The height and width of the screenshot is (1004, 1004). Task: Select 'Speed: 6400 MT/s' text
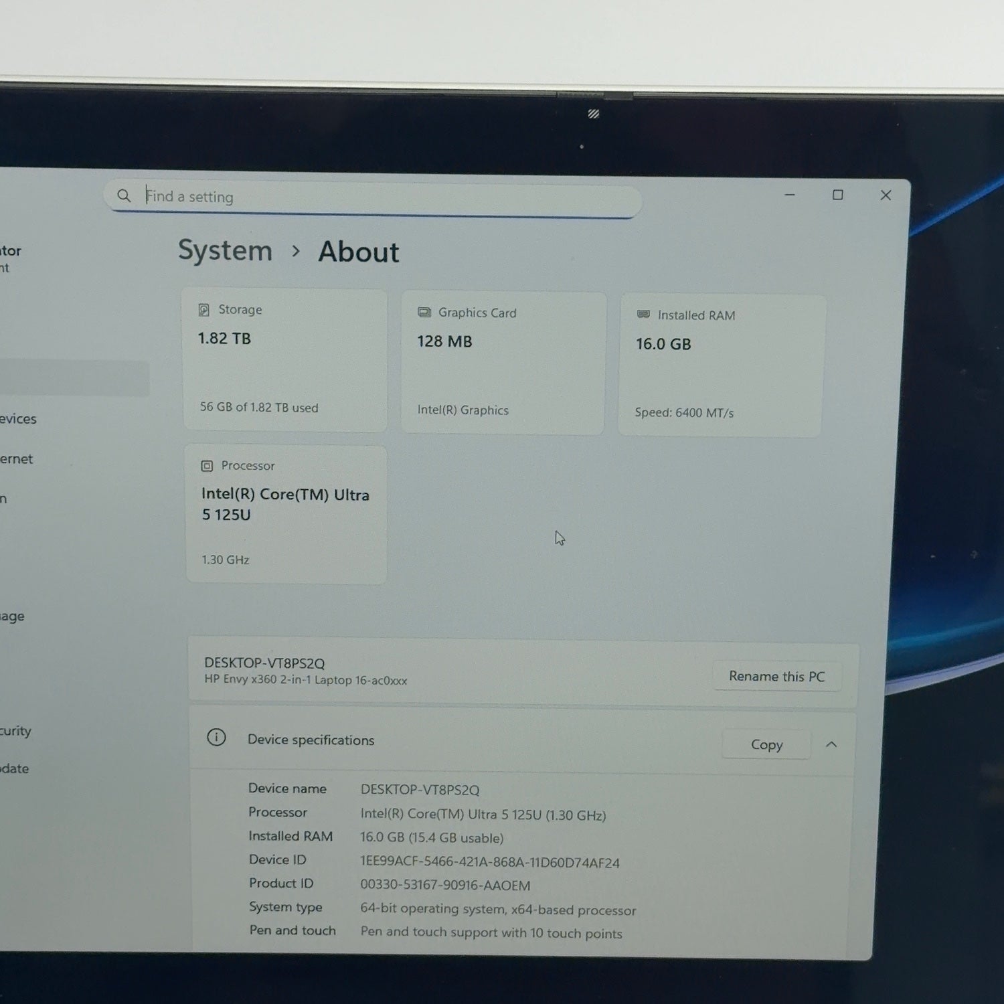(x=684, y=413)
